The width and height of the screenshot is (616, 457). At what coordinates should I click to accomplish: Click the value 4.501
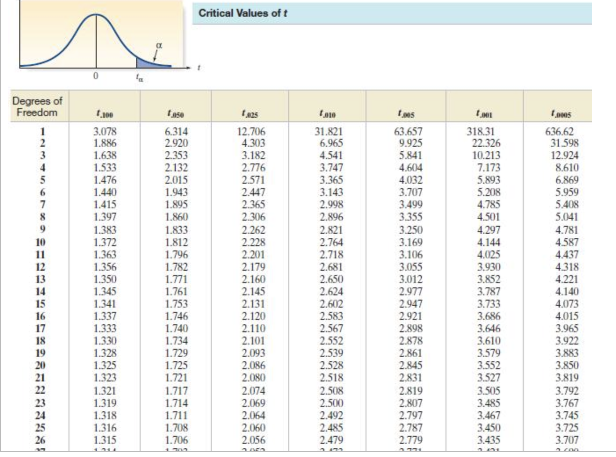click(x=489, y=217)
